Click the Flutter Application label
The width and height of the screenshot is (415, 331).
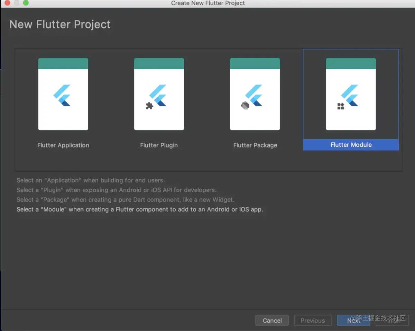pos(63,145)
